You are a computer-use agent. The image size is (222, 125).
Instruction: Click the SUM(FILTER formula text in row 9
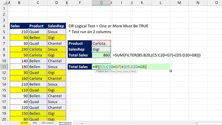point(156,55)
